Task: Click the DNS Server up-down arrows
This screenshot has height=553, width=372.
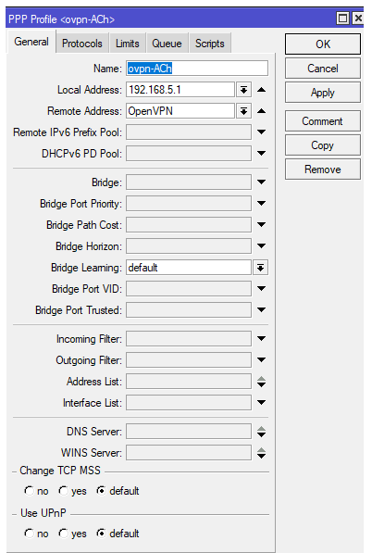Action: [261, 432]
